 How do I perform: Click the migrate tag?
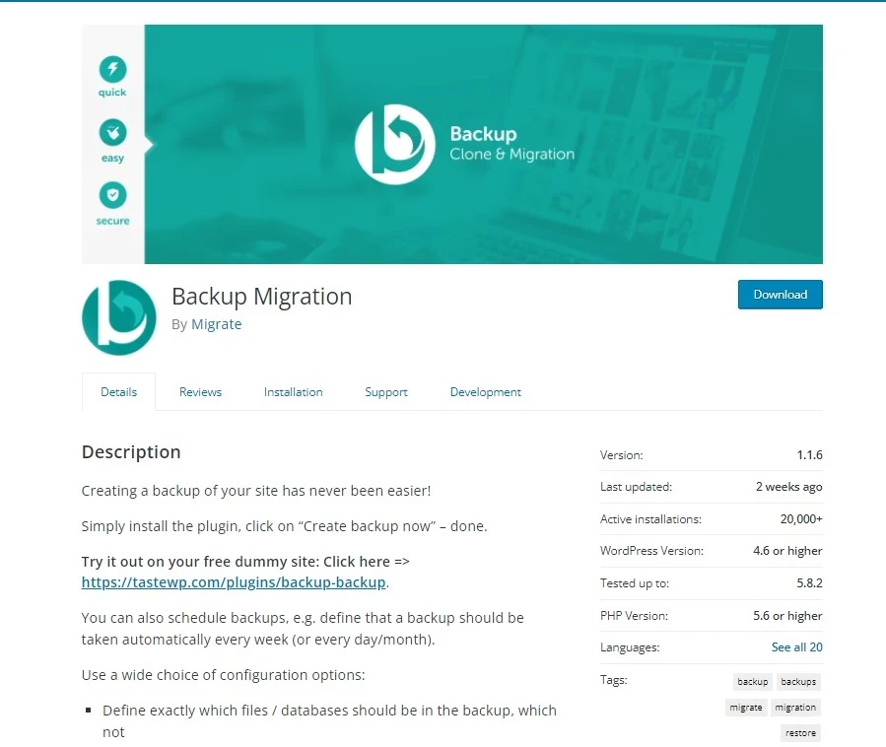click(745, 708)
